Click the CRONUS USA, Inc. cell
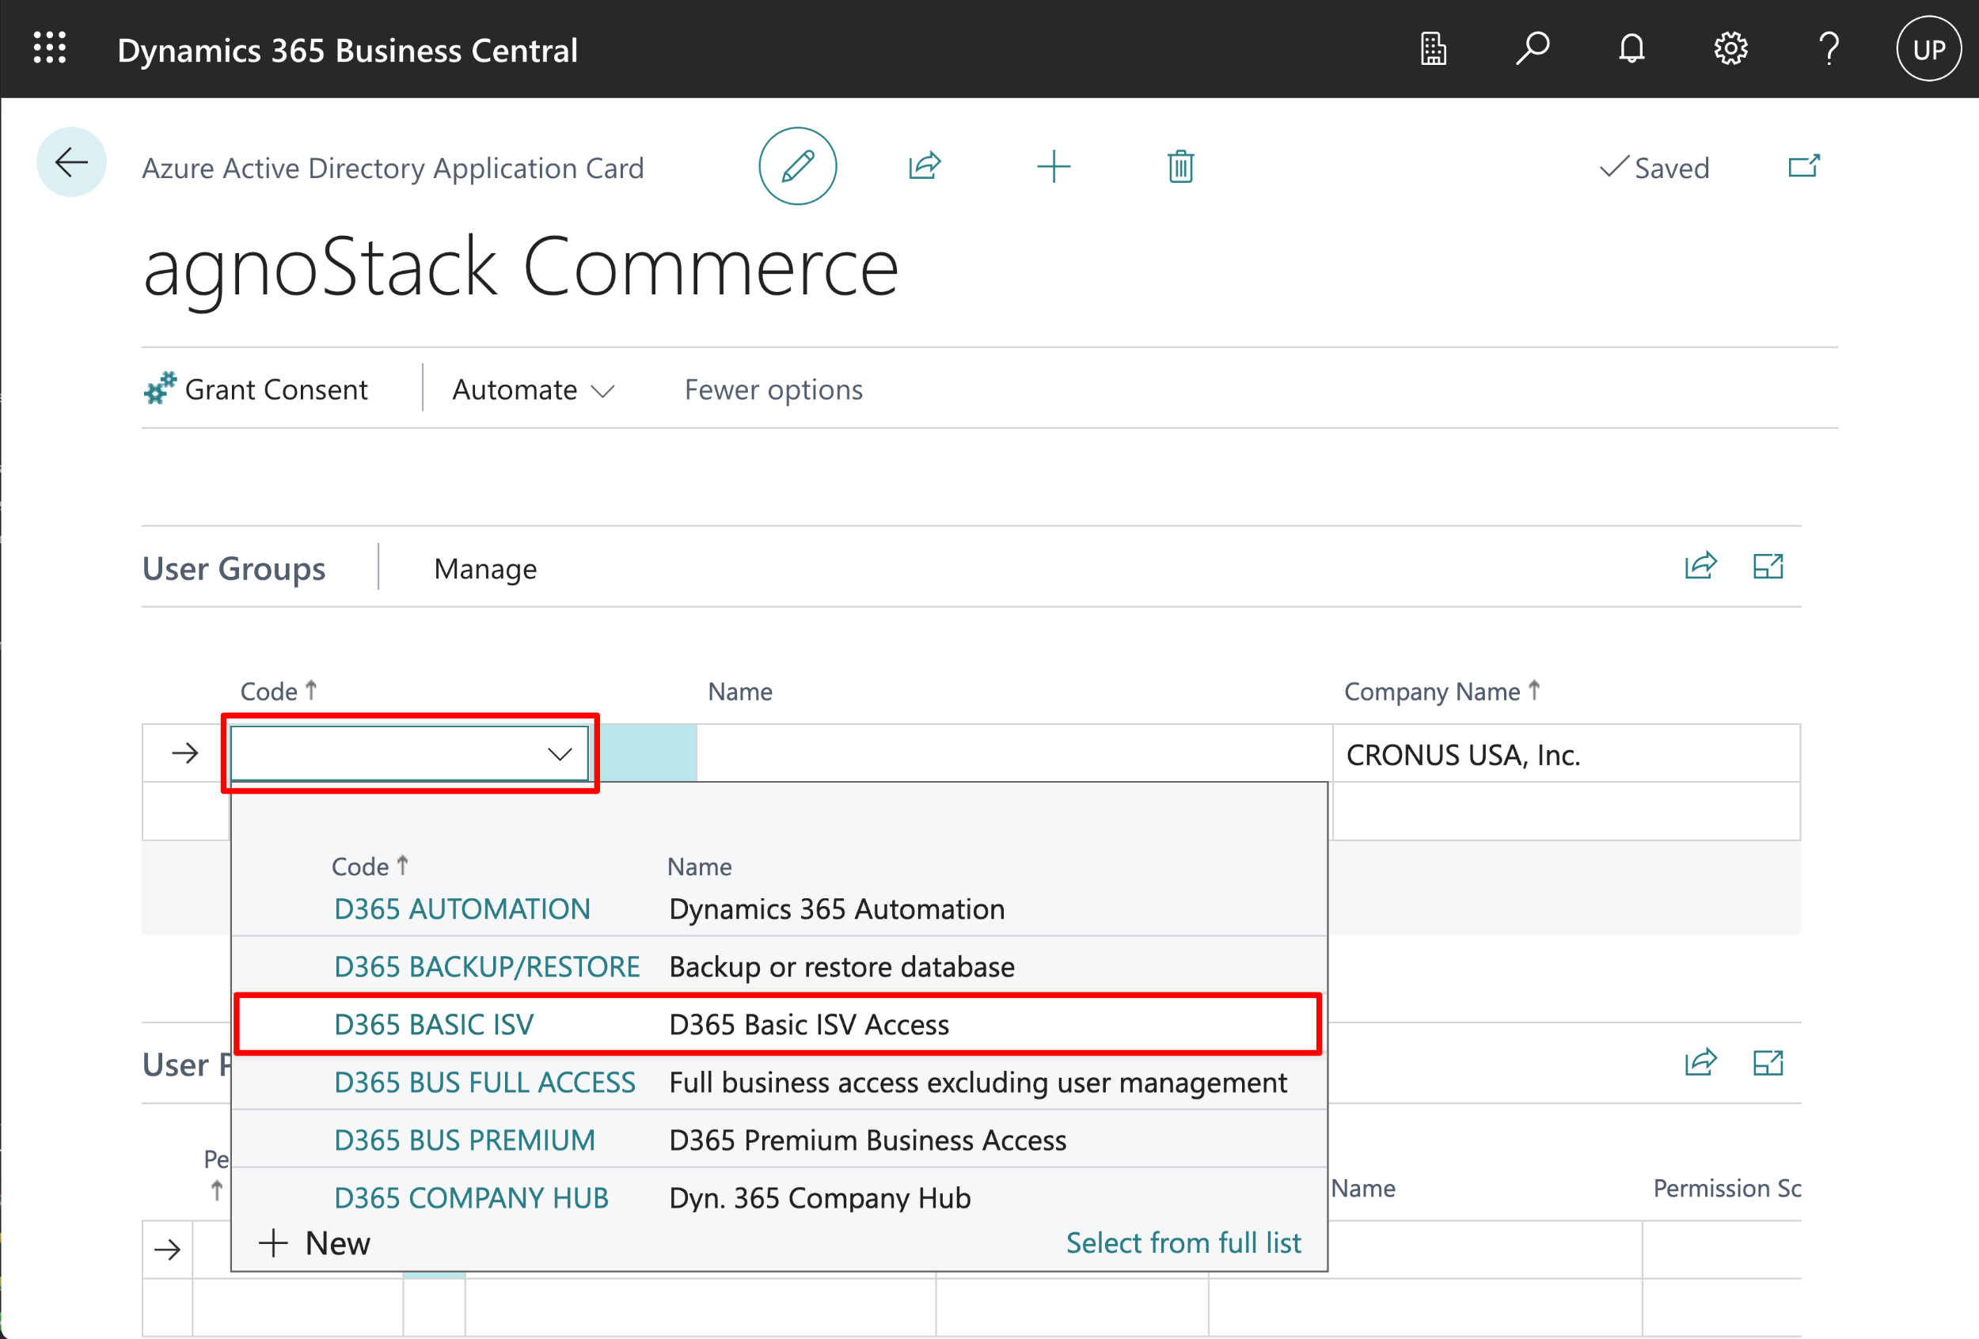The image size is (1979, 1339). tap(1565, 754)
